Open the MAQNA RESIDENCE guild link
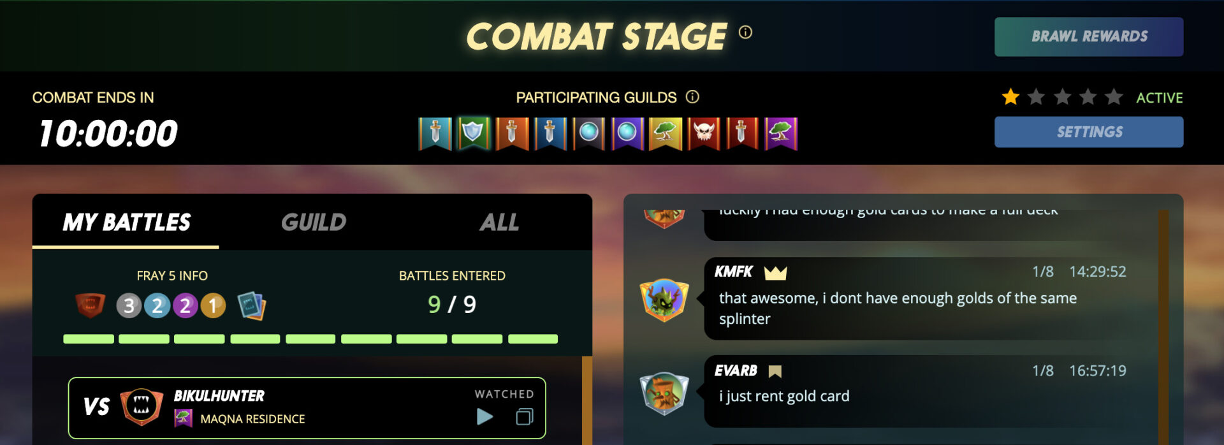This screenshot has height=445, width=1224. tap(252, 419)
